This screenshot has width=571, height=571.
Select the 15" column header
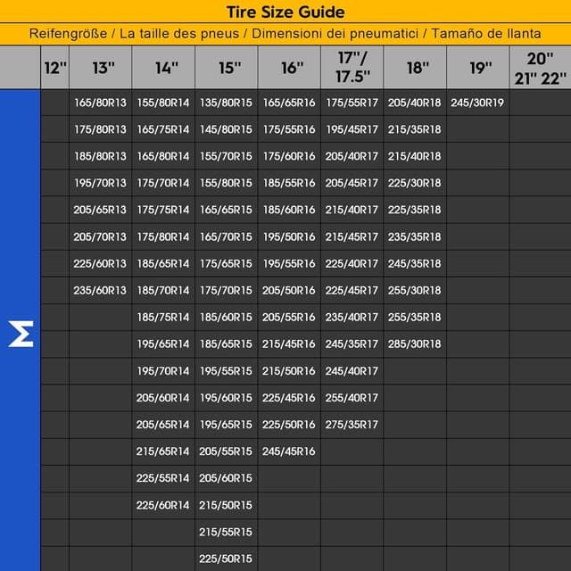click(x=227, y=68)
